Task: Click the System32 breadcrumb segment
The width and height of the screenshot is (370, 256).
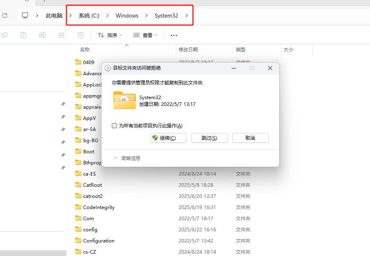Action: click(x=166, y=16)
